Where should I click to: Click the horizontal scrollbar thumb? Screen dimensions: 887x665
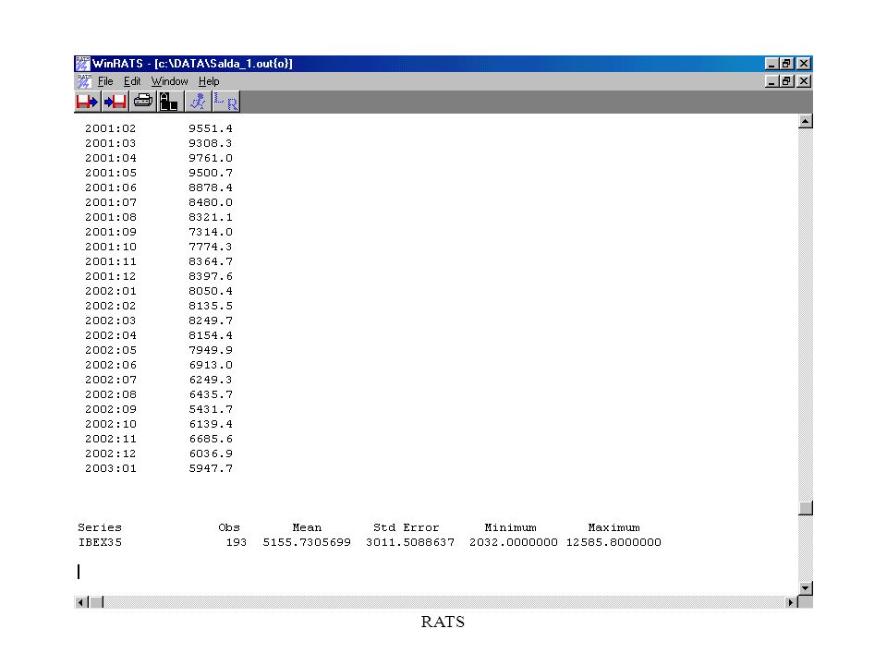pyautogui.click(x=97, y=602)
